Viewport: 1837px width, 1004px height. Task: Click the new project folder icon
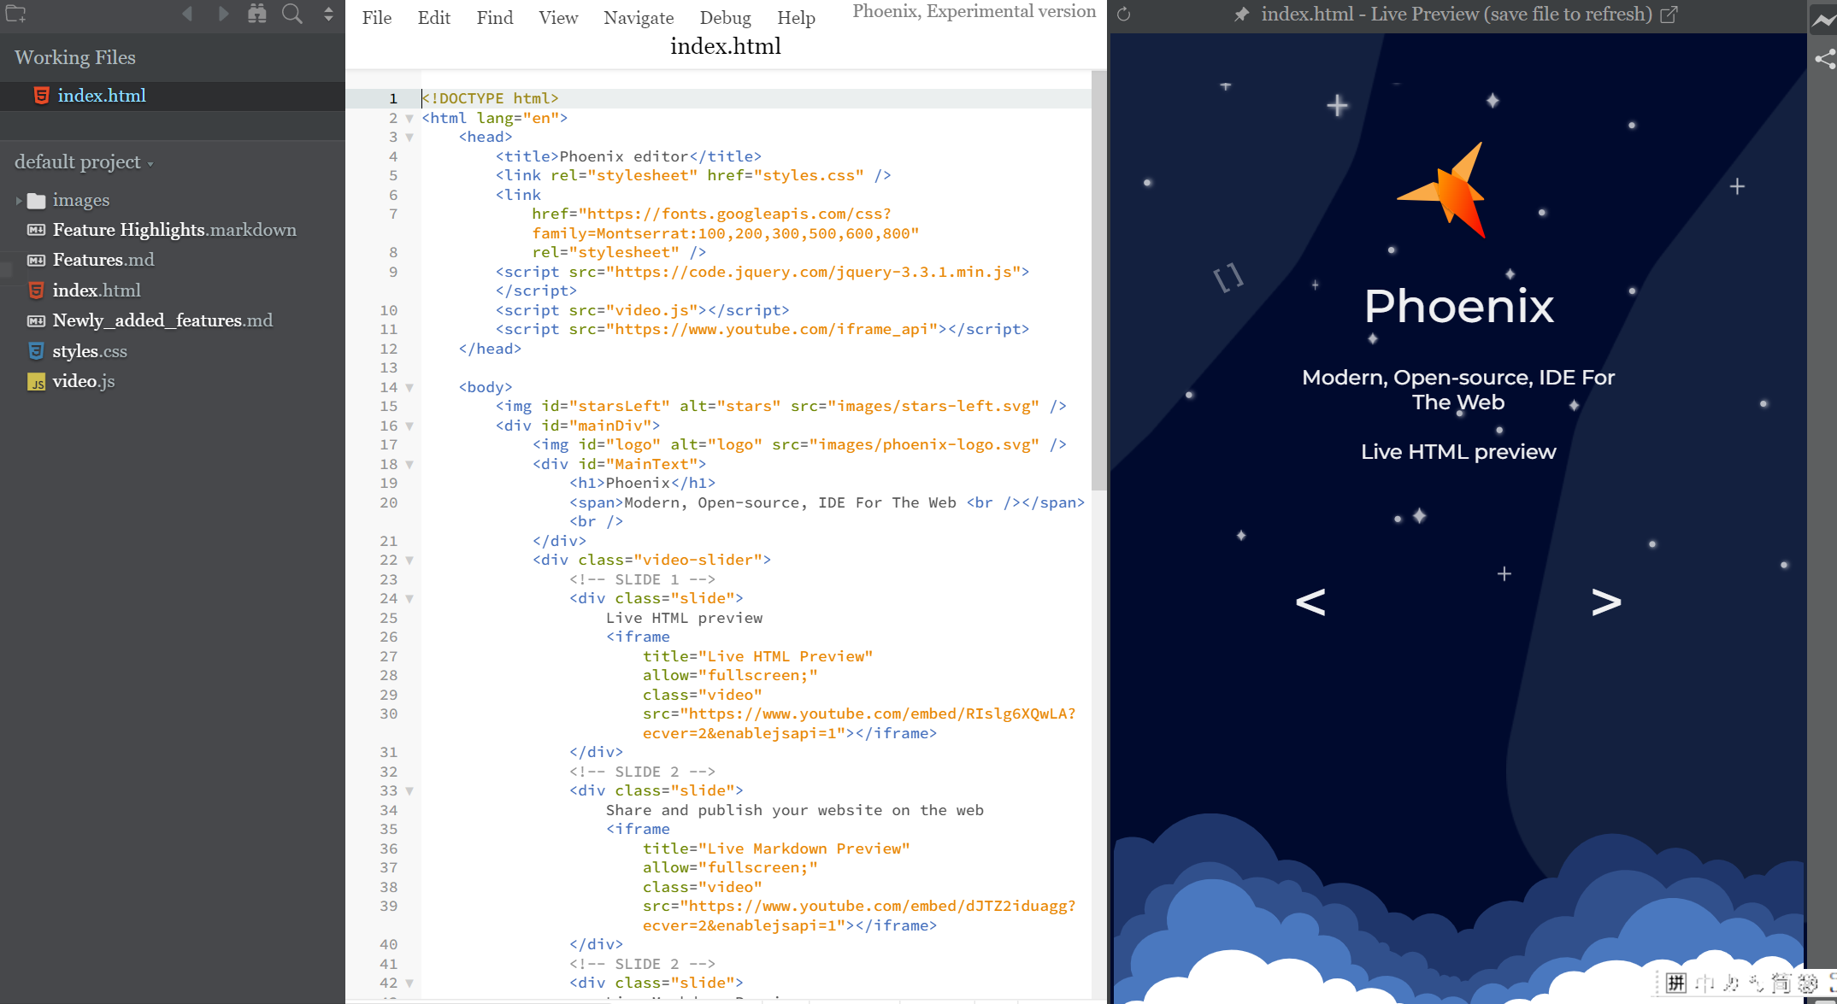[x=16, y=14]
